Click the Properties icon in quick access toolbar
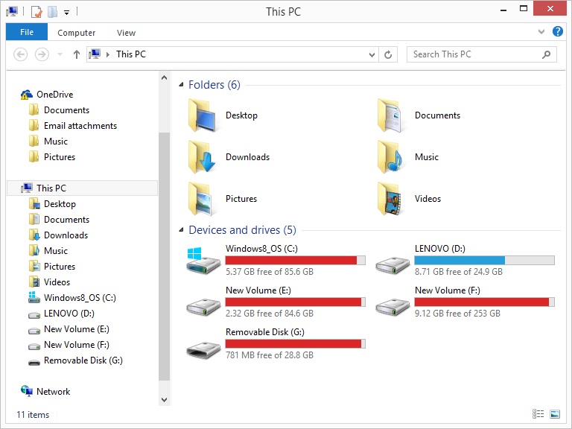Screen dimensions: 572x429 36,12
